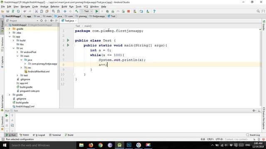Expand androidTest folder
The width and height of the screenshot is (266, 149).
17,52
